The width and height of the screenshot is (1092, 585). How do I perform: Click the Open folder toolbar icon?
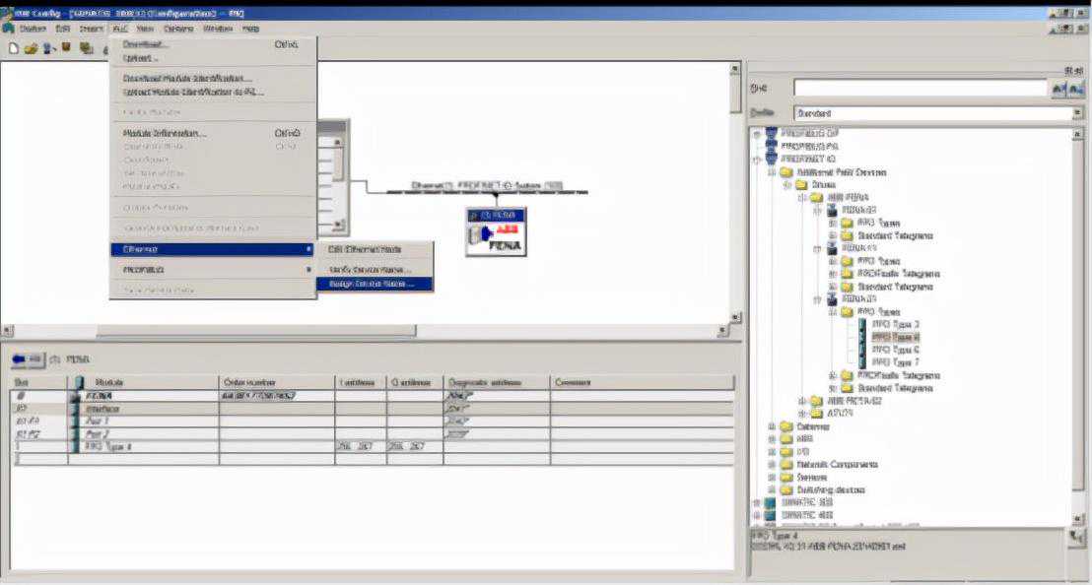31,48
